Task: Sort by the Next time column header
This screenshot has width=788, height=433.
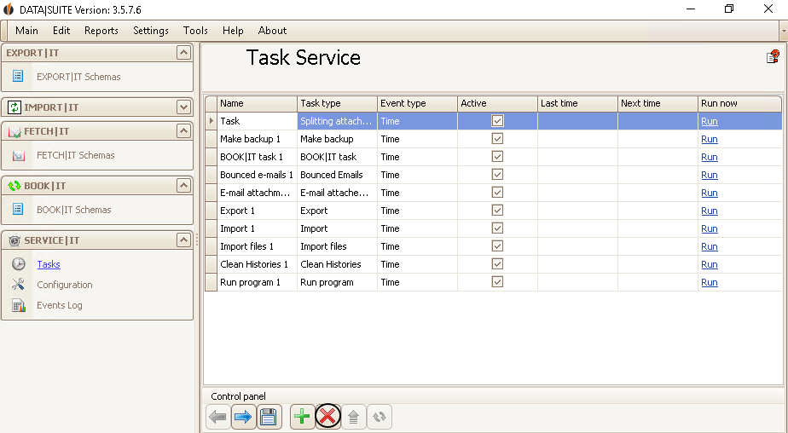Action: point(658,103)
